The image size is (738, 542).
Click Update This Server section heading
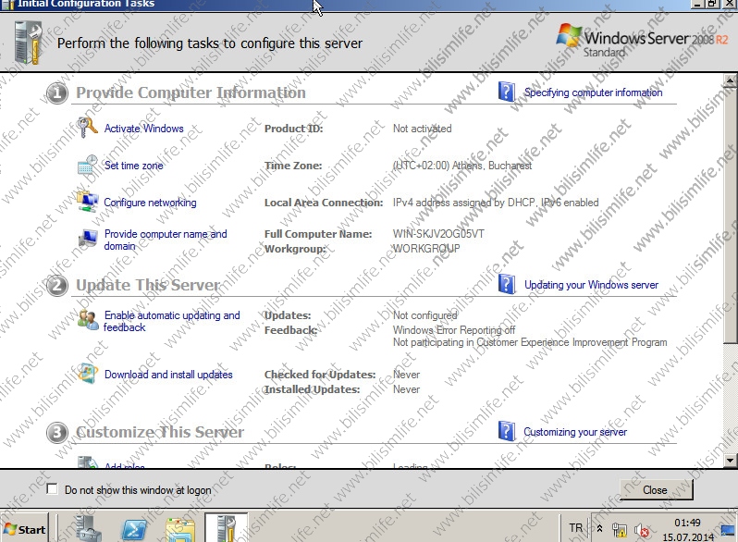[x=148, y=285]
